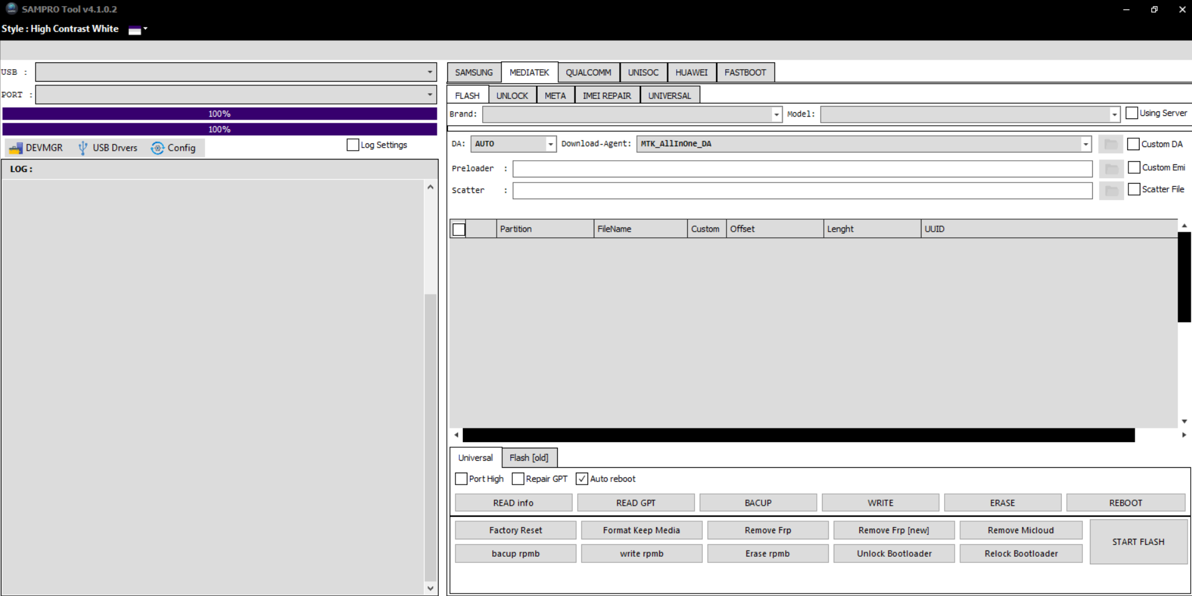This screenshot has height=596, width=1192.
Task: Select the MEDIATEK tab
Action: (x=529, y=72)
